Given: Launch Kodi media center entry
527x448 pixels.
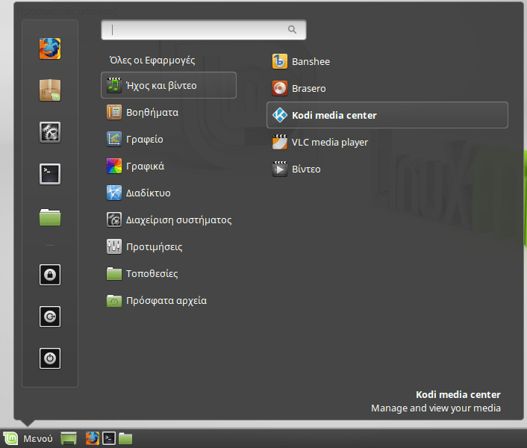Looking at the screenshot, I should [387, 115].
